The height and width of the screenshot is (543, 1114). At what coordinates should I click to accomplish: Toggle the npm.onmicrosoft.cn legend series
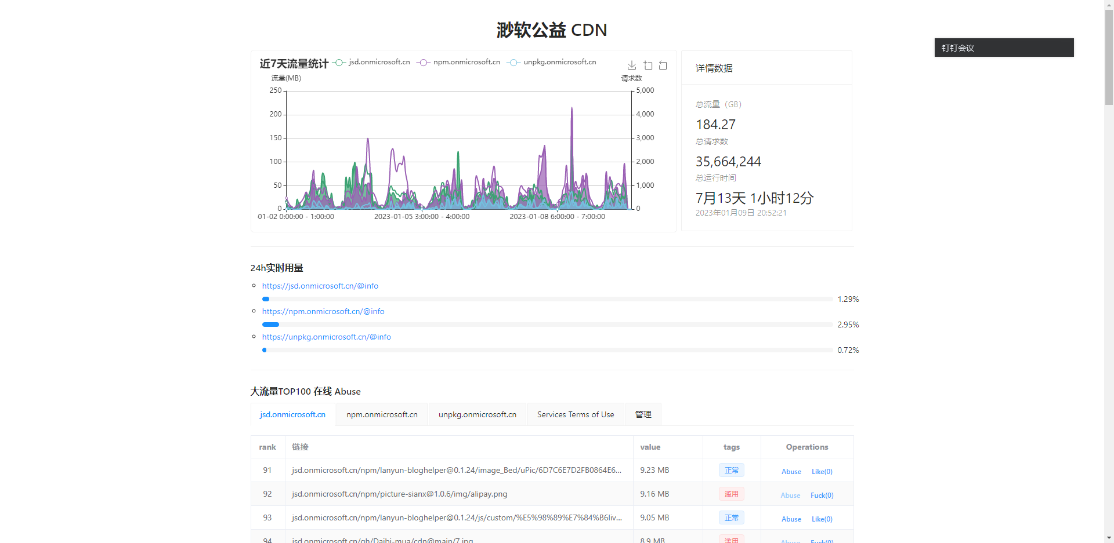tap(458, 62)
